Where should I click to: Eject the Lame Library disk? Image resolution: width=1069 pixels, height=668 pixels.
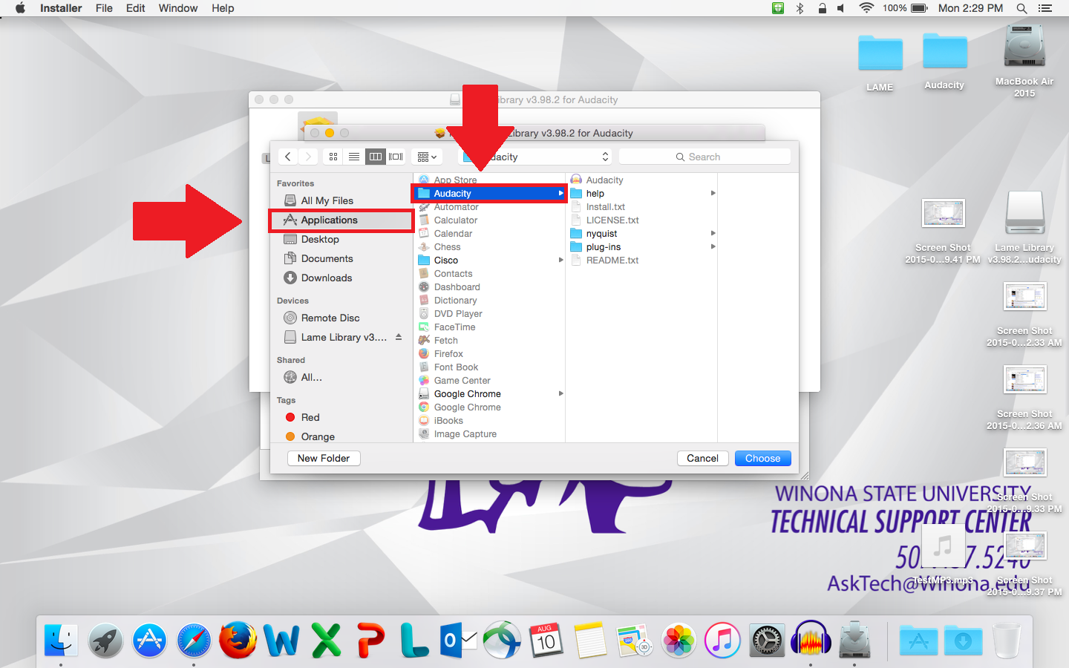pos(399,337)
